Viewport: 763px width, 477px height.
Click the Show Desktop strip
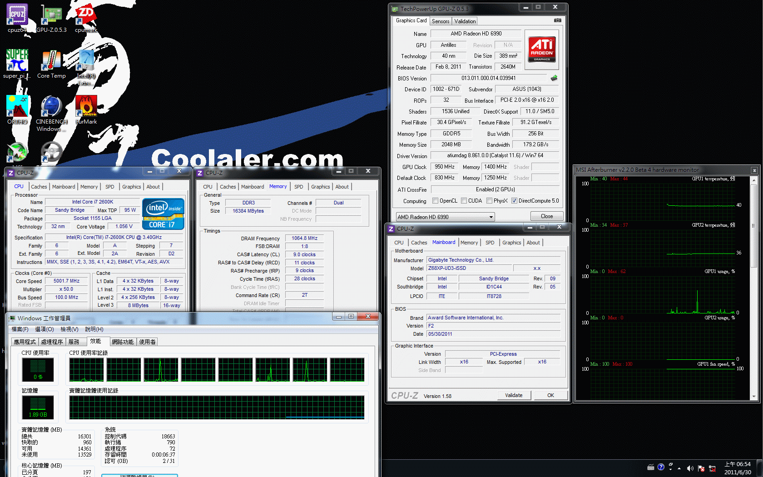tap(760, 468)
